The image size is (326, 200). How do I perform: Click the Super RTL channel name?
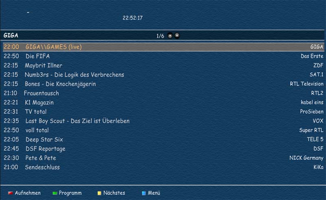pos(311,130)
